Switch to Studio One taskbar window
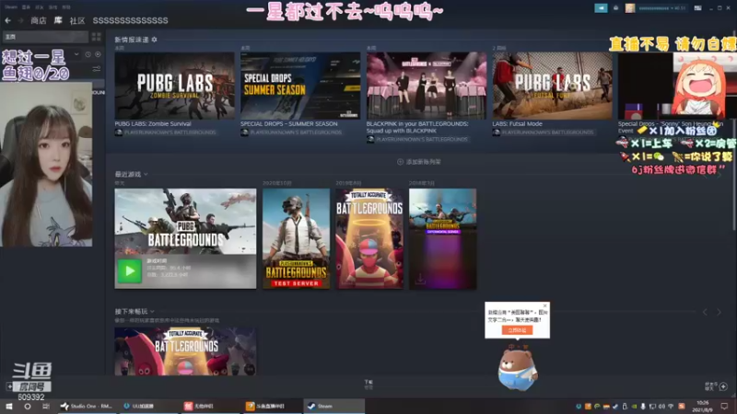The image size is (737, 414). tap(87, 406)
